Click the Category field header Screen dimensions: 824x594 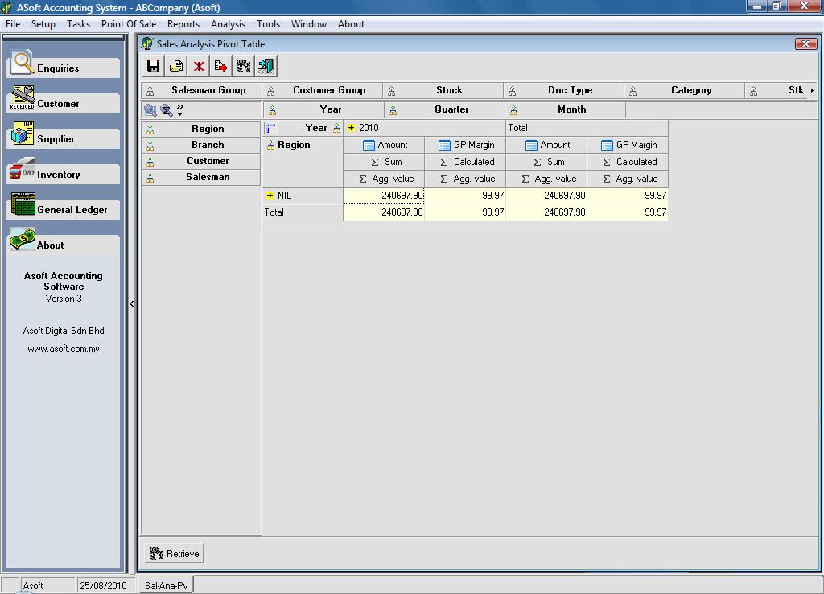[x=684, y=90]
